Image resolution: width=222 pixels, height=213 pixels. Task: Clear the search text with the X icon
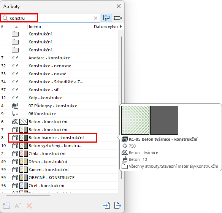[x=95, y=18]
